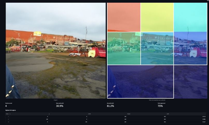Image resolution: width=209 pixels, height=125 pixels.
Task: Open the patch risk heatmap image
Action: pos(157,51)
